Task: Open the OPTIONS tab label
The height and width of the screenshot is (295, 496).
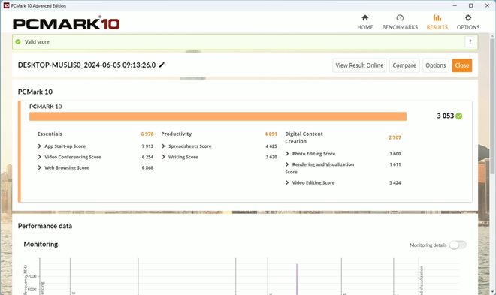Action: [468, 27]
